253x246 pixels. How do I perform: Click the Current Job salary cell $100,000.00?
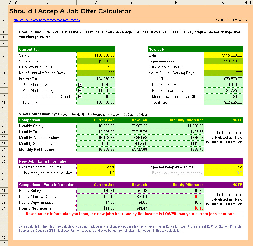[x=96, y=55]
